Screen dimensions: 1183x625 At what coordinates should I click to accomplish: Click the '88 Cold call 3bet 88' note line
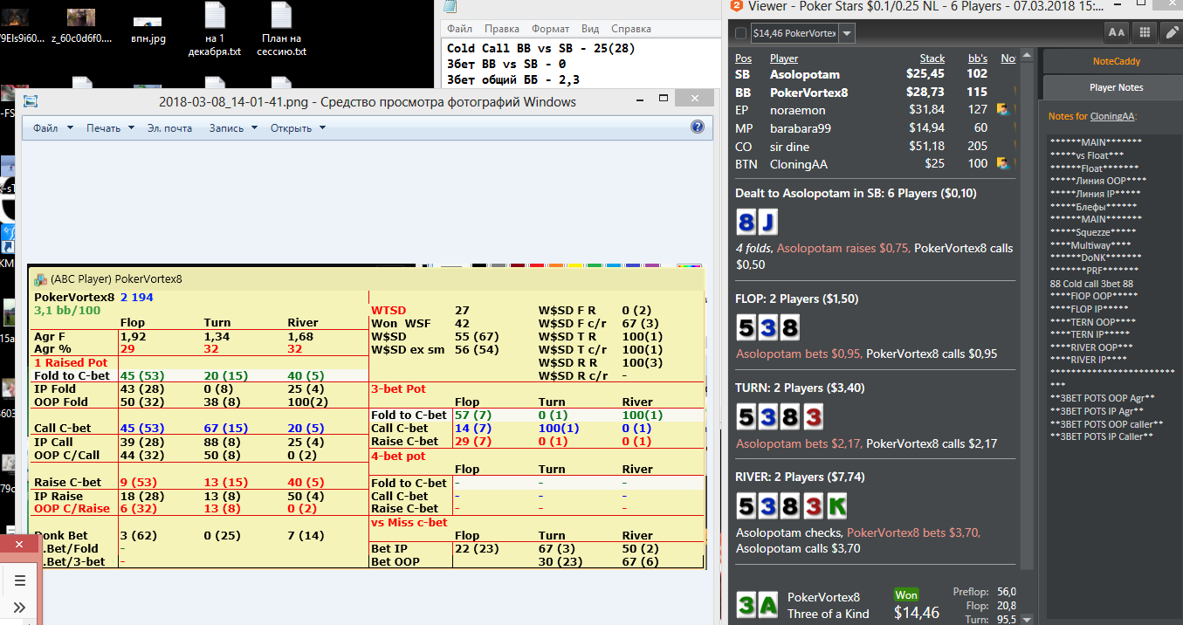pyautogui.click(x=1091, y=284)
